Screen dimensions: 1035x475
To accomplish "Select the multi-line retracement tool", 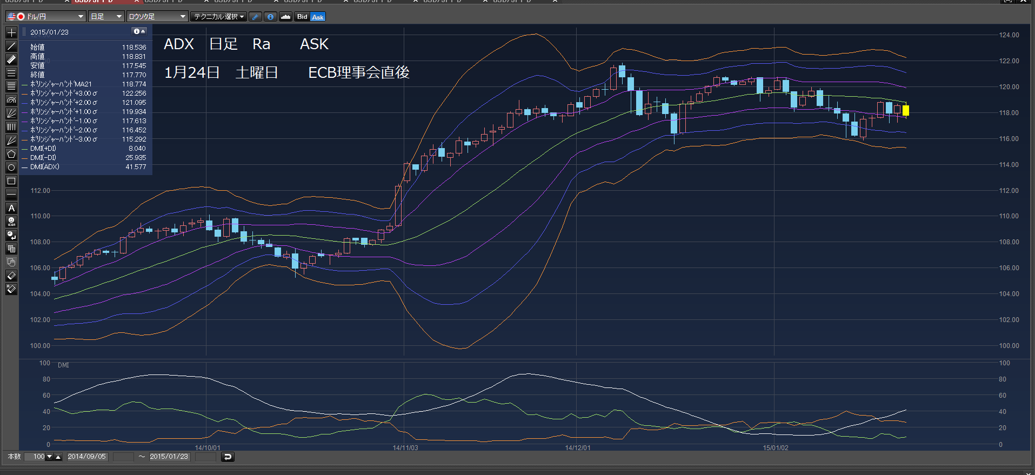I will pos(11,86).
